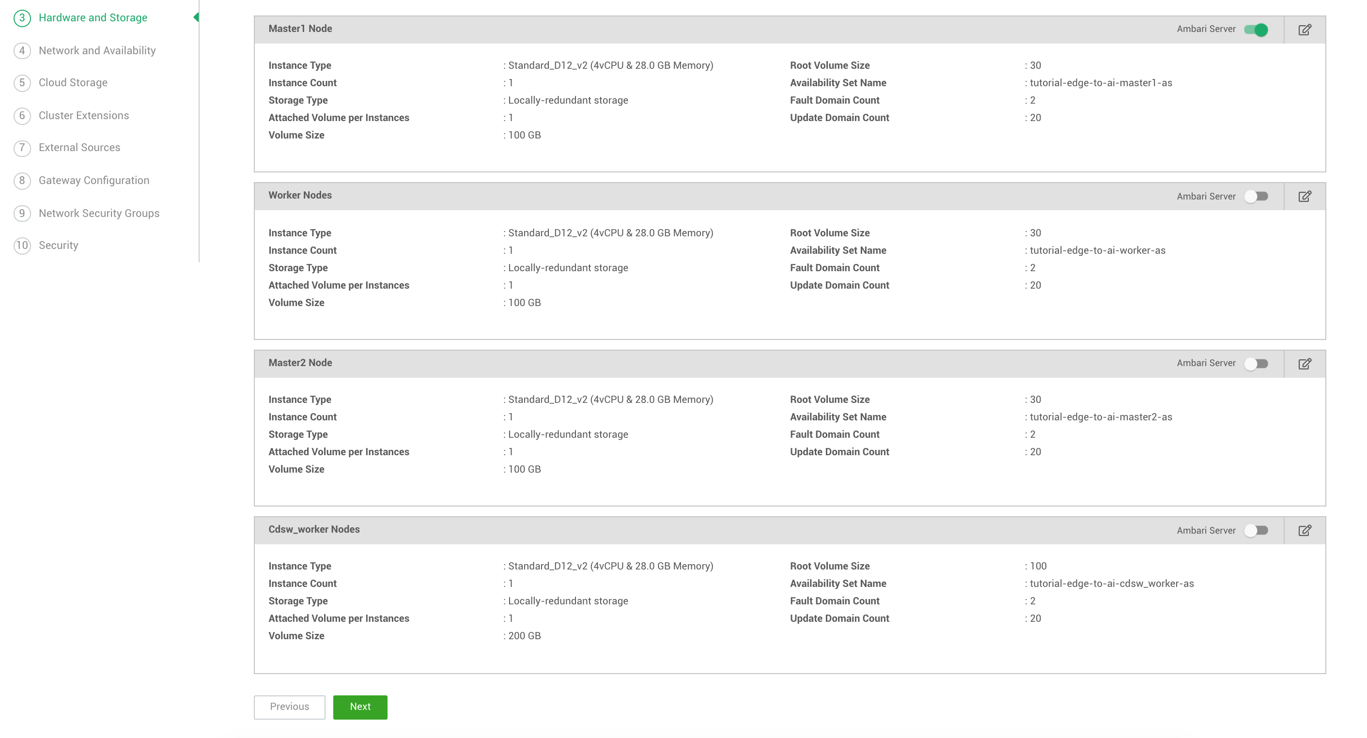Select the Hardware and Storage step
The height and width of the screenshot is (738, 1367).
tap(93, 17)
